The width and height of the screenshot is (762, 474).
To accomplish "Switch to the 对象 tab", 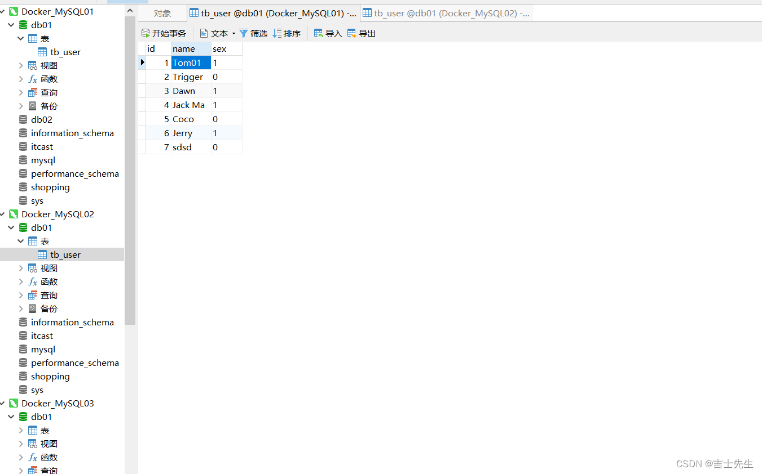I will [x=162, y=14].
